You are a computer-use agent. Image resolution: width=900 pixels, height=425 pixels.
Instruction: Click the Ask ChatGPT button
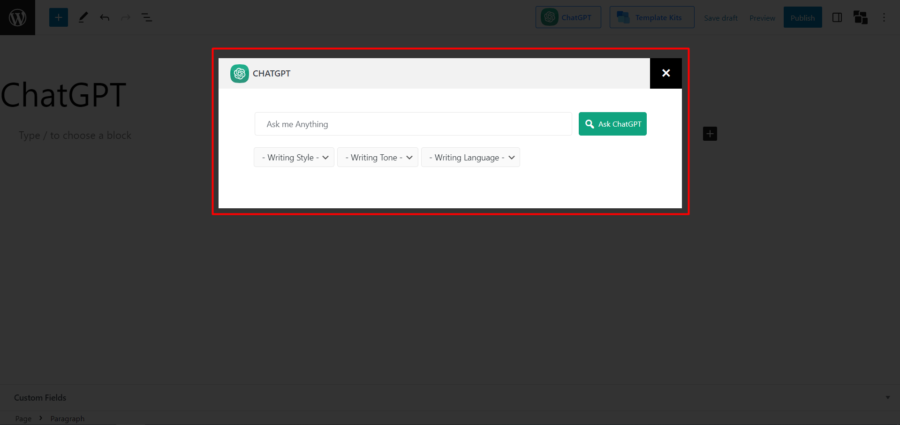coord(613,124)
